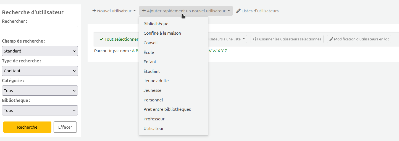Click the plus icon of Ajouter rapidement

coord(144,11)
